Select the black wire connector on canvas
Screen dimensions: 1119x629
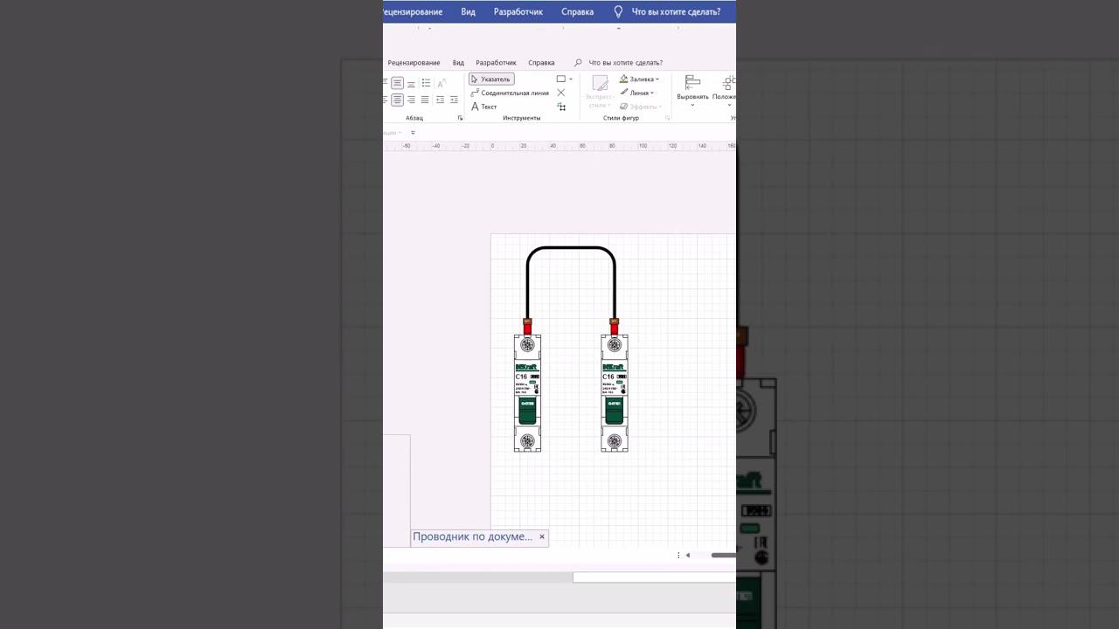click(x=571, y=248)
